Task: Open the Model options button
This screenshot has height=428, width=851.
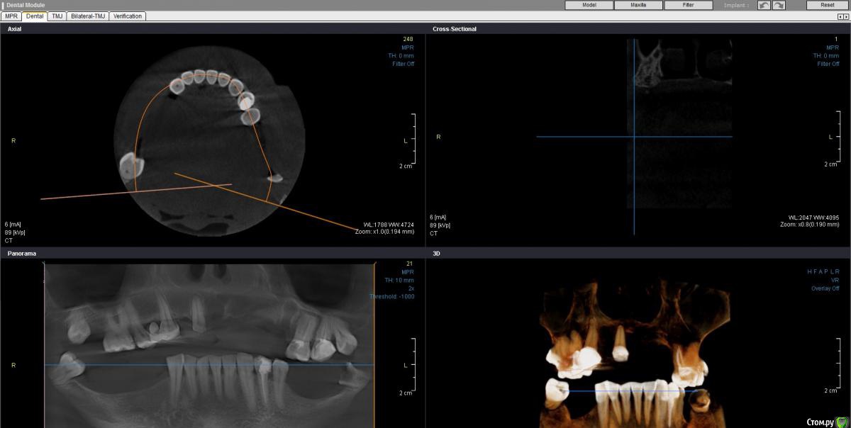Action: coord(589,5)
